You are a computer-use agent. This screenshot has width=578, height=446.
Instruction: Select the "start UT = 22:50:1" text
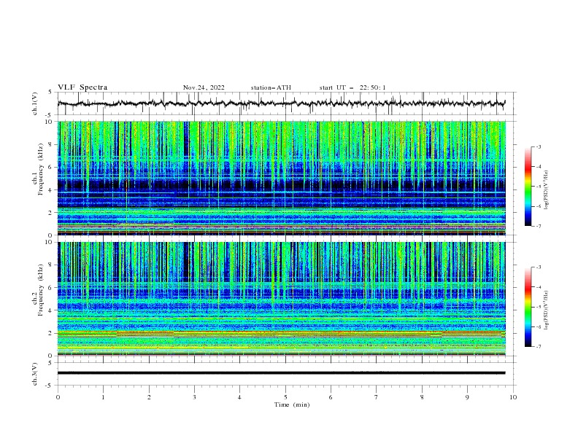click(352, 87)
